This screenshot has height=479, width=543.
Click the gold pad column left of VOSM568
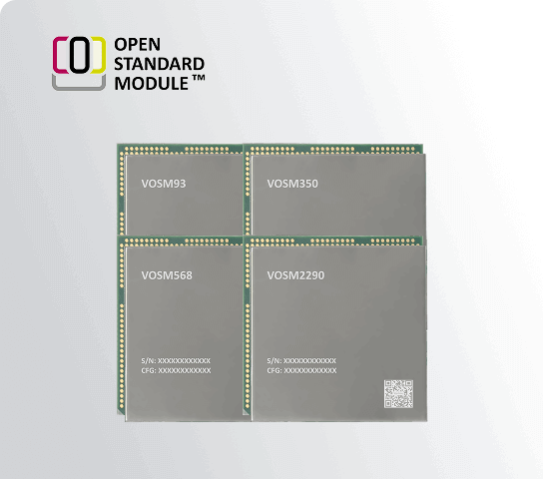click(x=122, y=325)
